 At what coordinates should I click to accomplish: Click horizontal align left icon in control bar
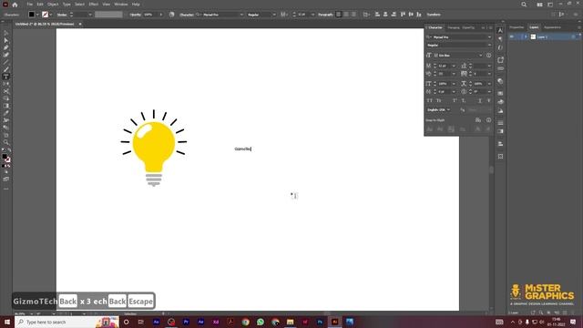pyautogui.click(x=377, y=15)
